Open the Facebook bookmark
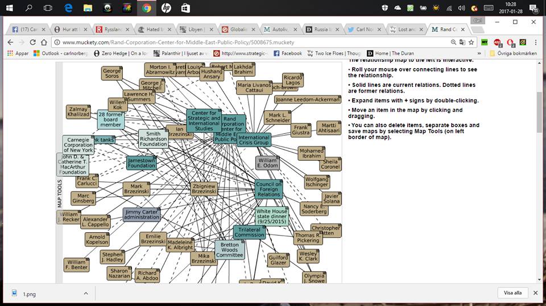Viewport: 546px width, 306px height. tap(287, 53)
